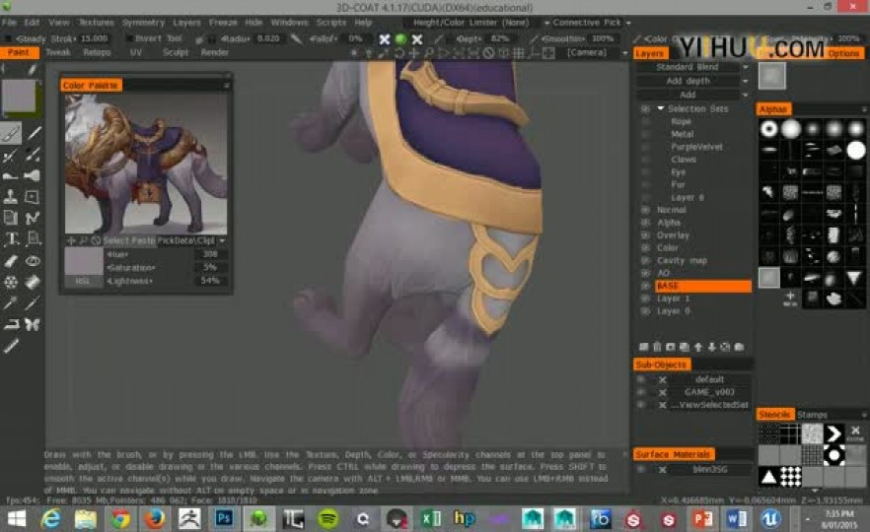Select the PurpleVelvet selection set
This screenshot has width=870, height=532.
696,147
